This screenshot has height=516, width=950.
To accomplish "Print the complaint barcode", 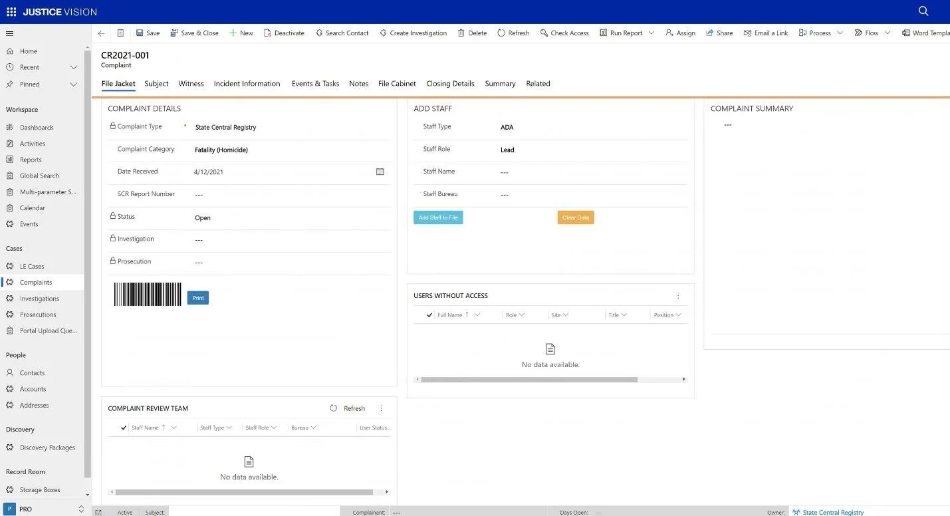I will point(198,298).
